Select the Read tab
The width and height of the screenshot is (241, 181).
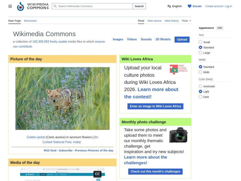click(141, 21)
